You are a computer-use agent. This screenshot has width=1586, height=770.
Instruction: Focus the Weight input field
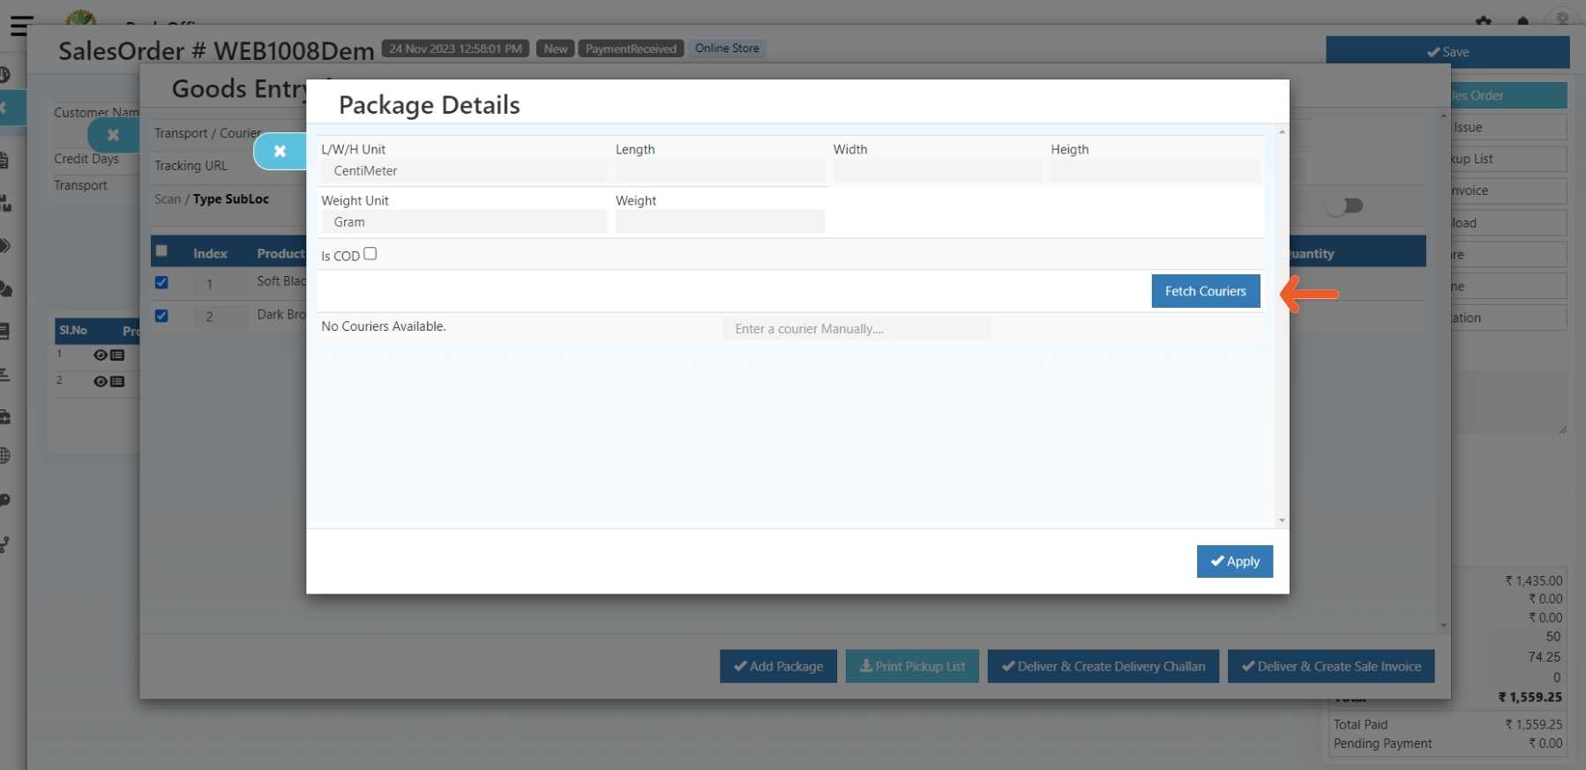(x=720, y=222)
